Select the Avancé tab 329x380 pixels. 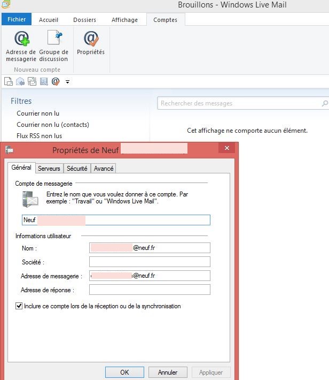104,169
